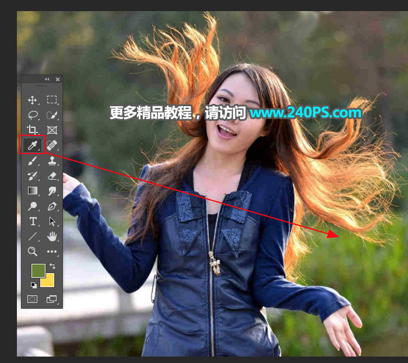The height and width of the screenshot is (363, 408).
Task: Select the Eraser tool
Action: click(52, 176)
